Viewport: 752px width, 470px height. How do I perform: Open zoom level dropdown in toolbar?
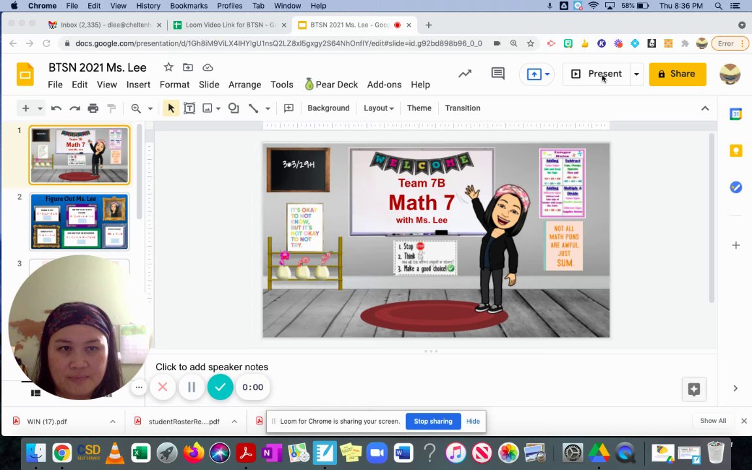pyautogui.click(x=149, y=108)
